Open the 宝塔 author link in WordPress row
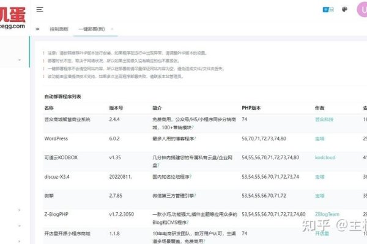 [319, 138]
